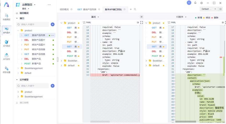Open the user avatar C menu
Image resolution: width=226 pixels, height=124 pixels.
click(189, 3)
